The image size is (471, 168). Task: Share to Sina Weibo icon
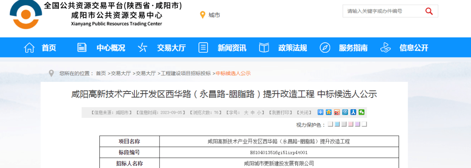[x=337, y=112]
